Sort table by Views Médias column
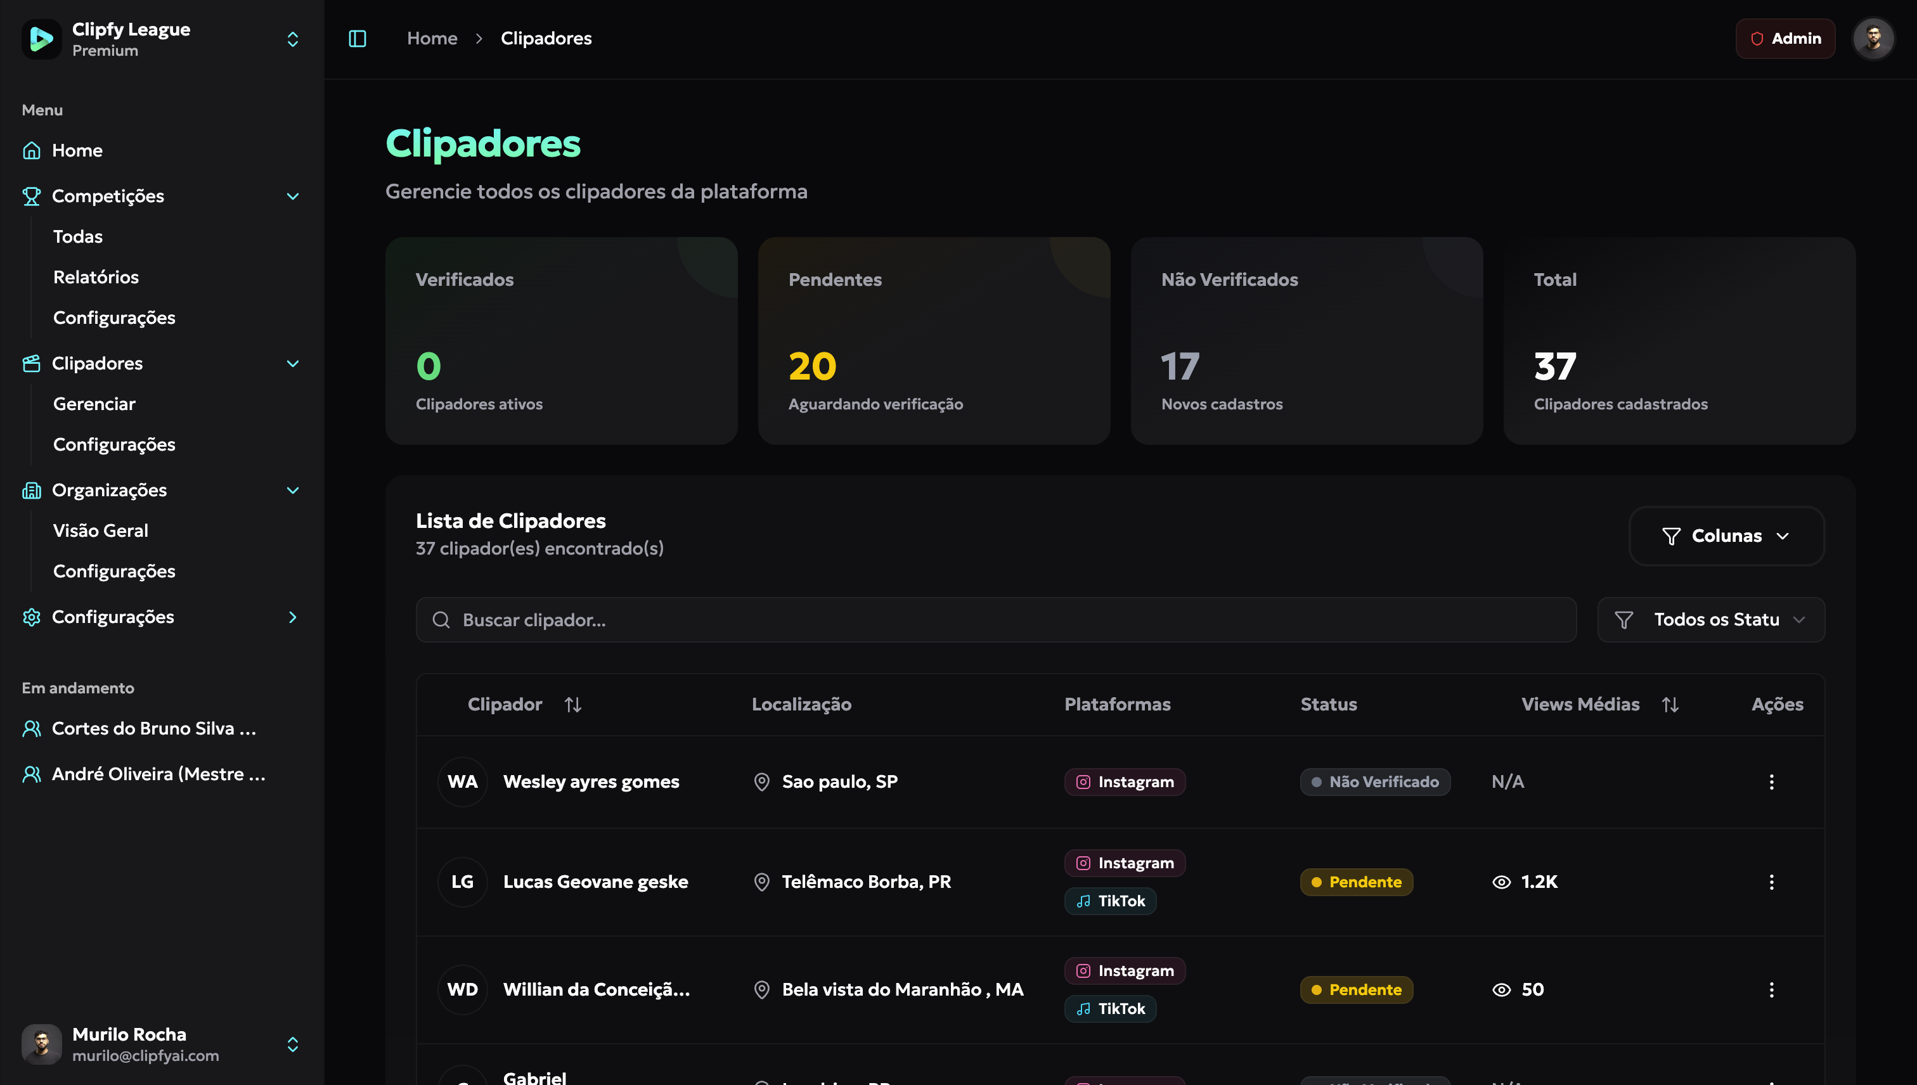Screen dimensions: 1917x1085 [1670, 704]
